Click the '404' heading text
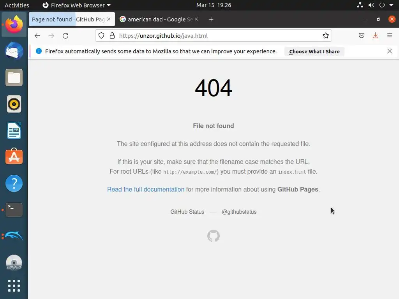Screen dimensions: 399x299 point(214,88)
